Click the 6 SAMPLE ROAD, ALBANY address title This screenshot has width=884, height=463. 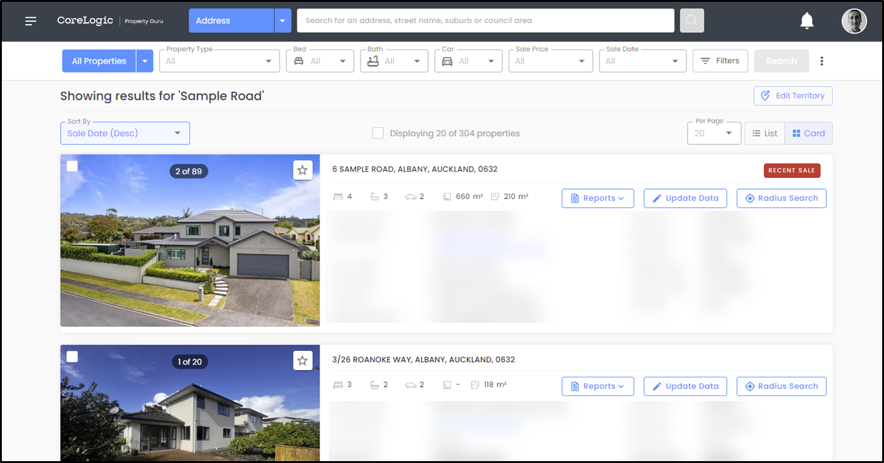point(414,169)
